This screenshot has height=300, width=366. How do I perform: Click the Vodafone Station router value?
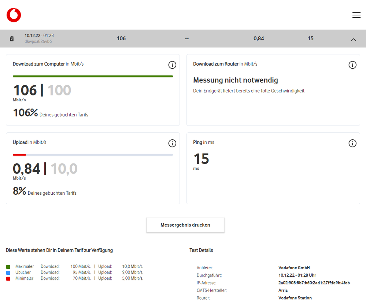(x=295, y=298)
